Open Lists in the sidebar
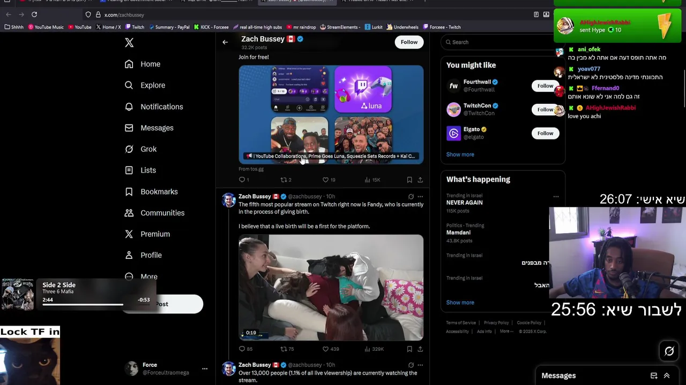This screenshot has width=686, height=385. tap(140, 170)
